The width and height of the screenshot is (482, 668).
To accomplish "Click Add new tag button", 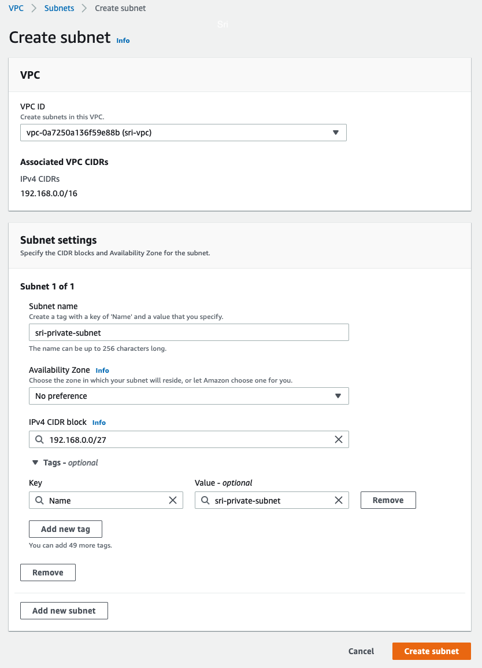I will (x=65, y=529).
